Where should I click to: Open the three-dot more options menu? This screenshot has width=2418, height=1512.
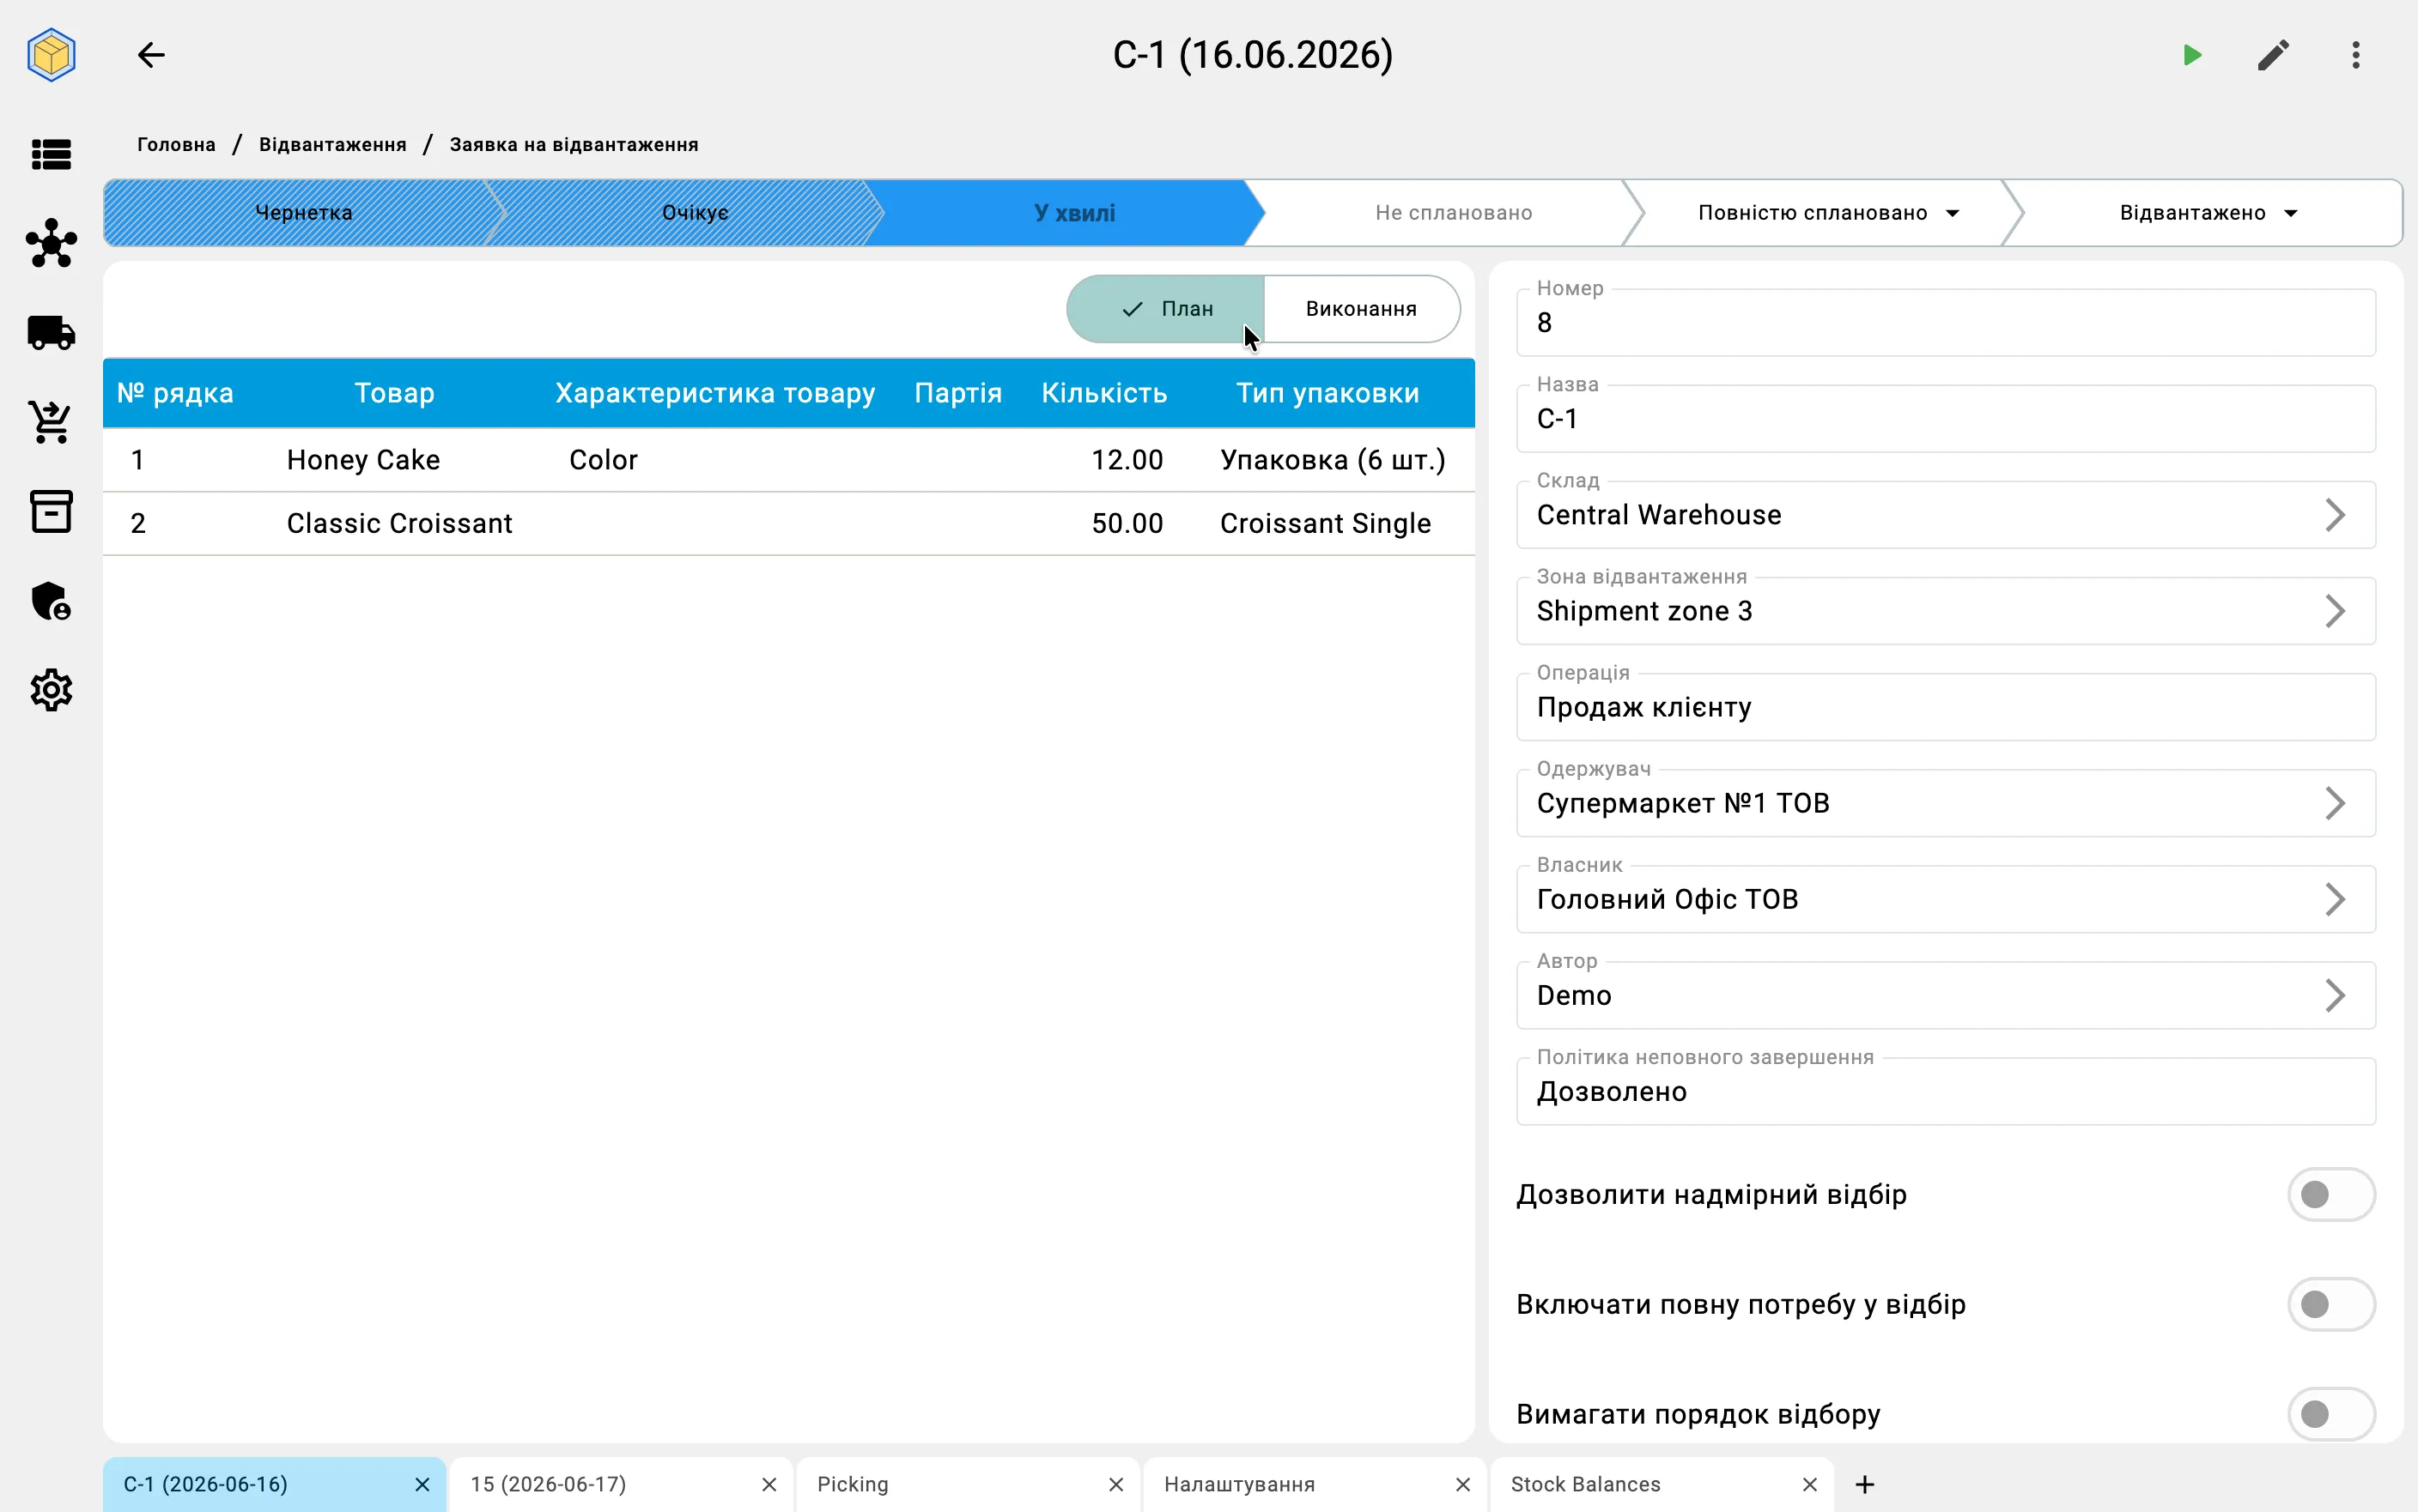(2356, 54)
